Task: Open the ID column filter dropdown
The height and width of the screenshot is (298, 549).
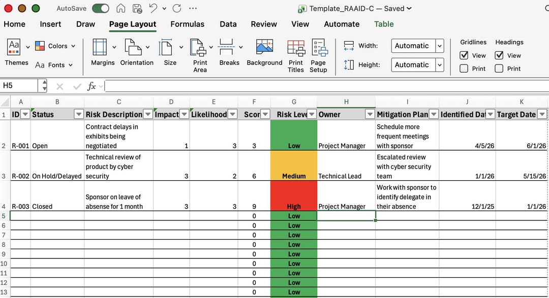Action: point(25,114)
